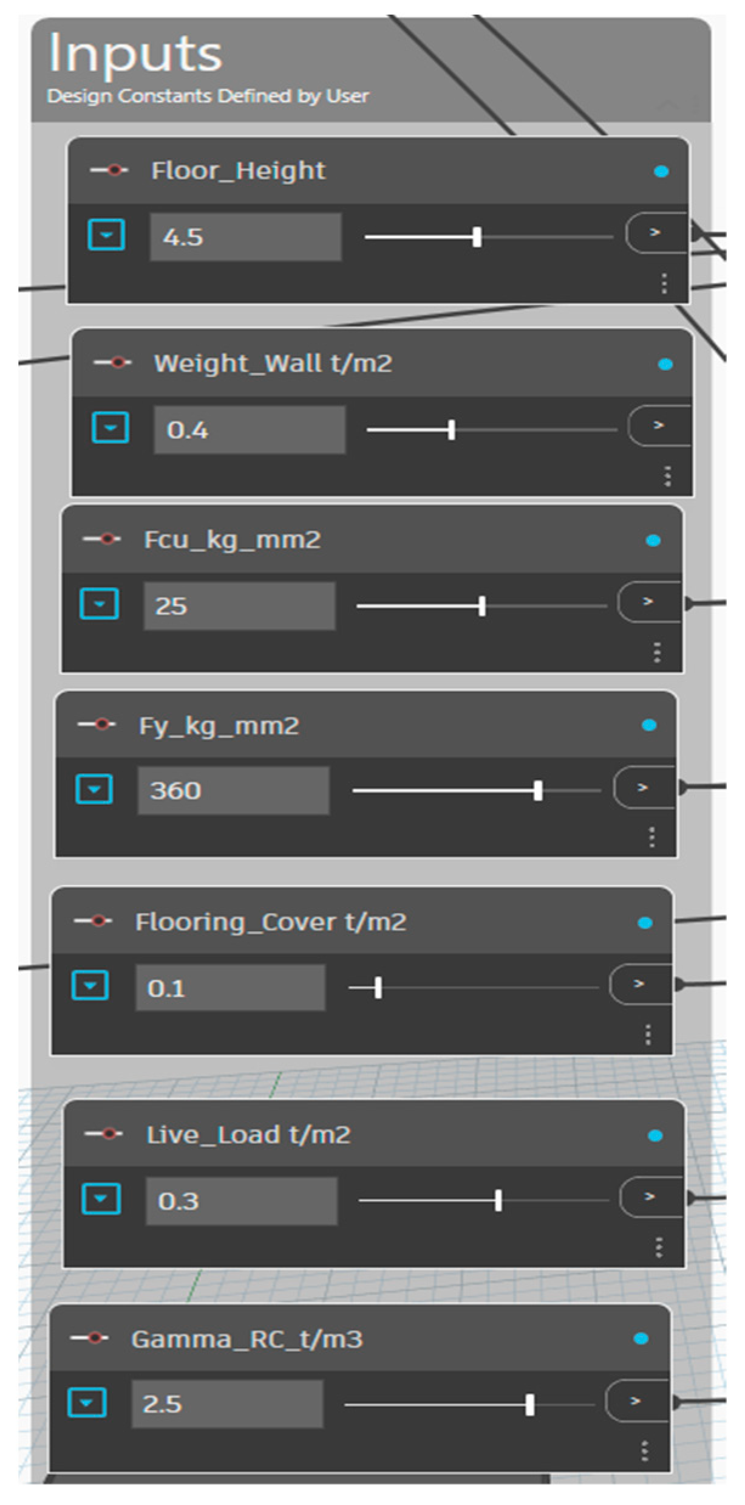Toggle the blue status dot on Live_Load

pyautogui.click(x=655, y=1135)
